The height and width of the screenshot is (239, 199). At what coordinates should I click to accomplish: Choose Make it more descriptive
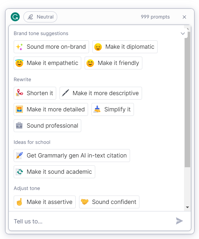pyautogui.click(x=101, y=93)
